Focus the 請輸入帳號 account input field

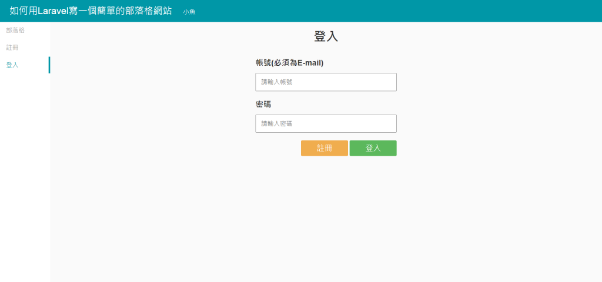(x=326, y=82)
